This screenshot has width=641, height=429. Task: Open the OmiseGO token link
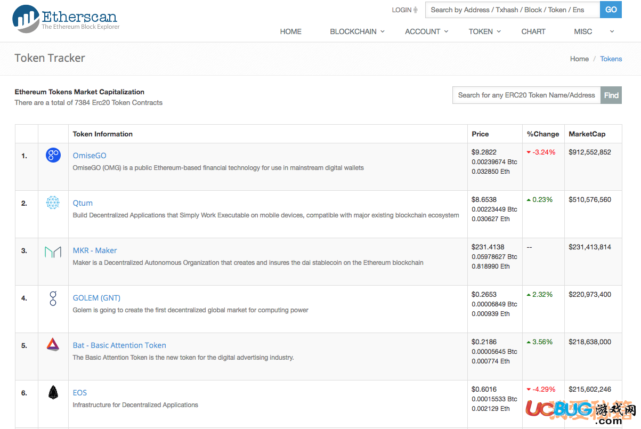[90, 156]
